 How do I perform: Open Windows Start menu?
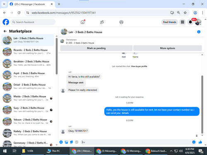point(5,151)
